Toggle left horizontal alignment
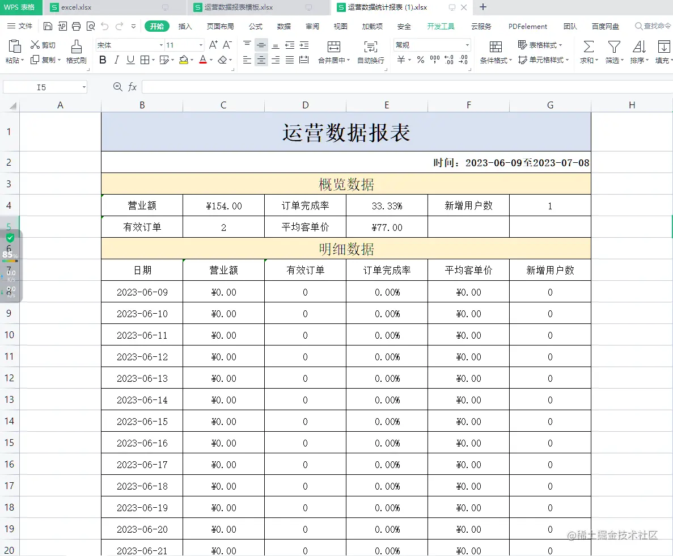 click(x=247, y=60)
